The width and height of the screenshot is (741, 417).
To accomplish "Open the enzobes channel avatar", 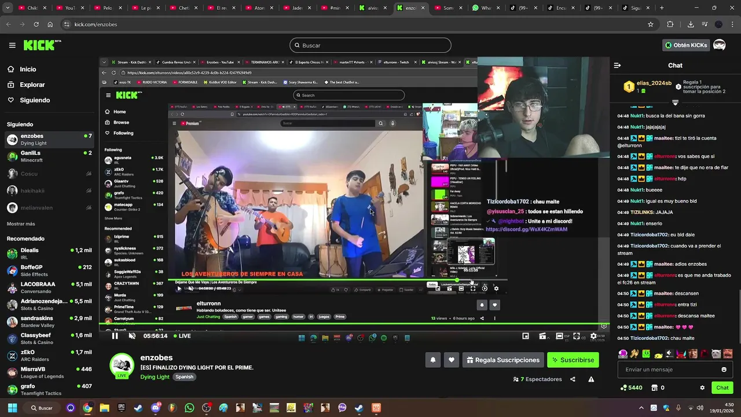I will [x=122, y=365].
